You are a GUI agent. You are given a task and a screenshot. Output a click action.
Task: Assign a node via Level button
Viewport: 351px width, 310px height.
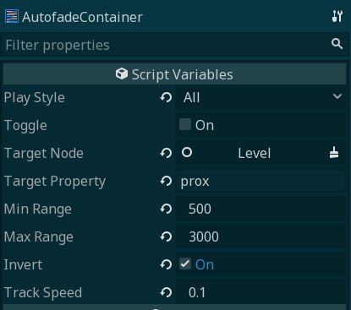pos(254,153)
